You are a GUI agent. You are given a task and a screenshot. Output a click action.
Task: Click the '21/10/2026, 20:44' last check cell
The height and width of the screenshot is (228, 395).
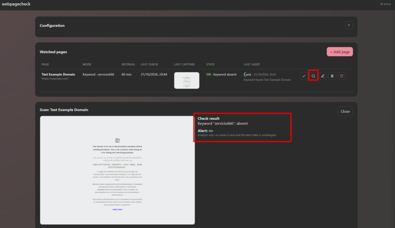click(154, 75)
